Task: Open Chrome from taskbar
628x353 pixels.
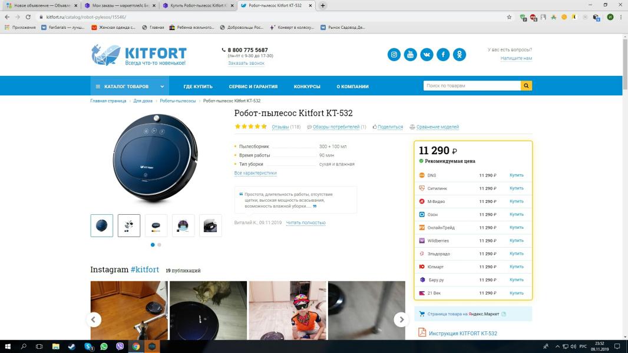Action: (x=136, y=347)
